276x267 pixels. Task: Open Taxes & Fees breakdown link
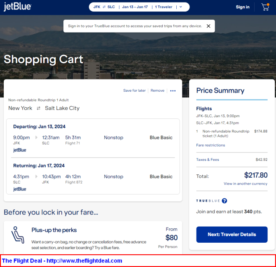[208, 160]
